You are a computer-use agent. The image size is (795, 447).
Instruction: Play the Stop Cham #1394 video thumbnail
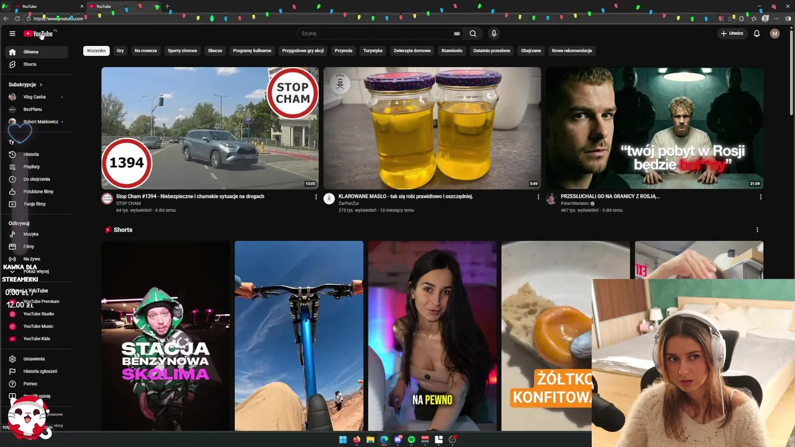pyautogui.click(x=210, y=128)
